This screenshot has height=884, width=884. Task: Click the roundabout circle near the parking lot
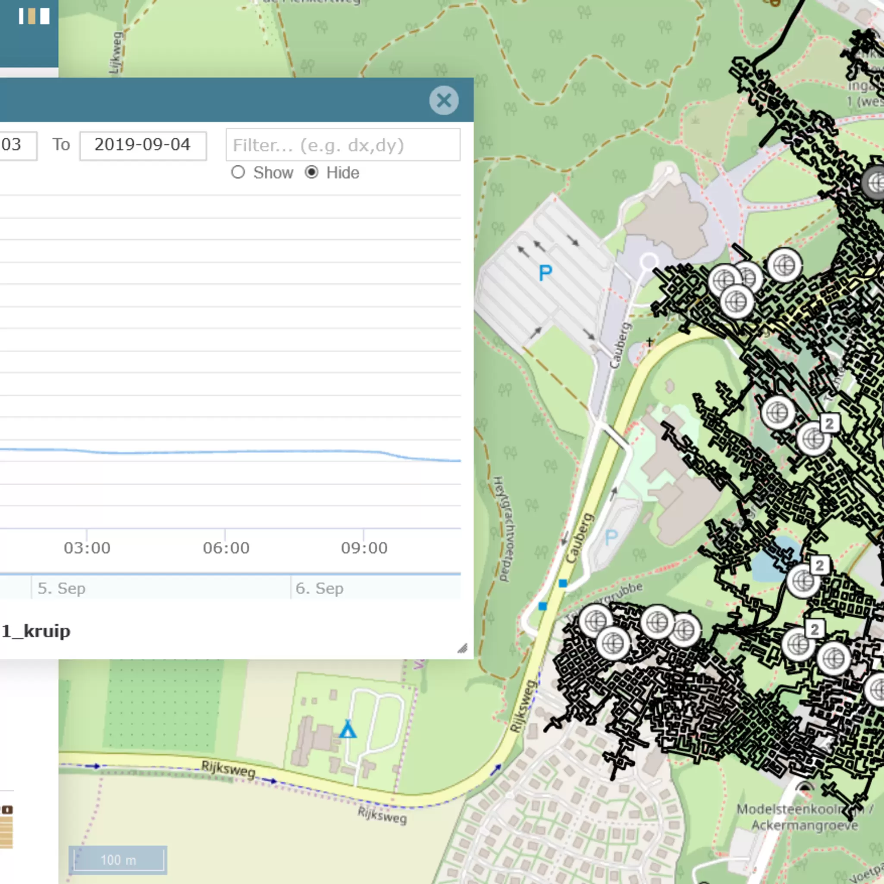coord(649,262)
